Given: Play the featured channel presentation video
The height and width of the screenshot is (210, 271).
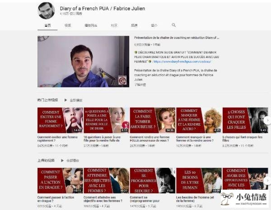Looking at the screenshot, I should tap(83, 62).
